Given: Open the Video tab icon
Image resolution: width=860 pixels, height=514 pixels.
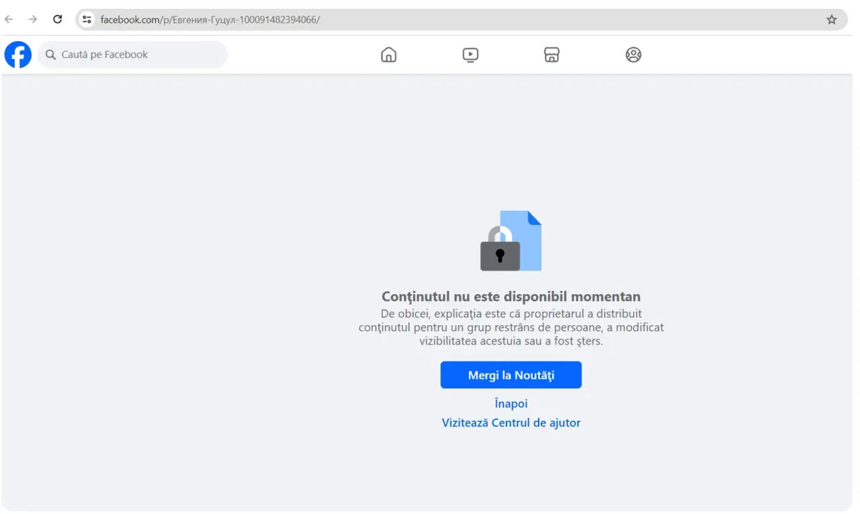Looking at the screenshot, I should pyautogui.click(x=470, y=54).
